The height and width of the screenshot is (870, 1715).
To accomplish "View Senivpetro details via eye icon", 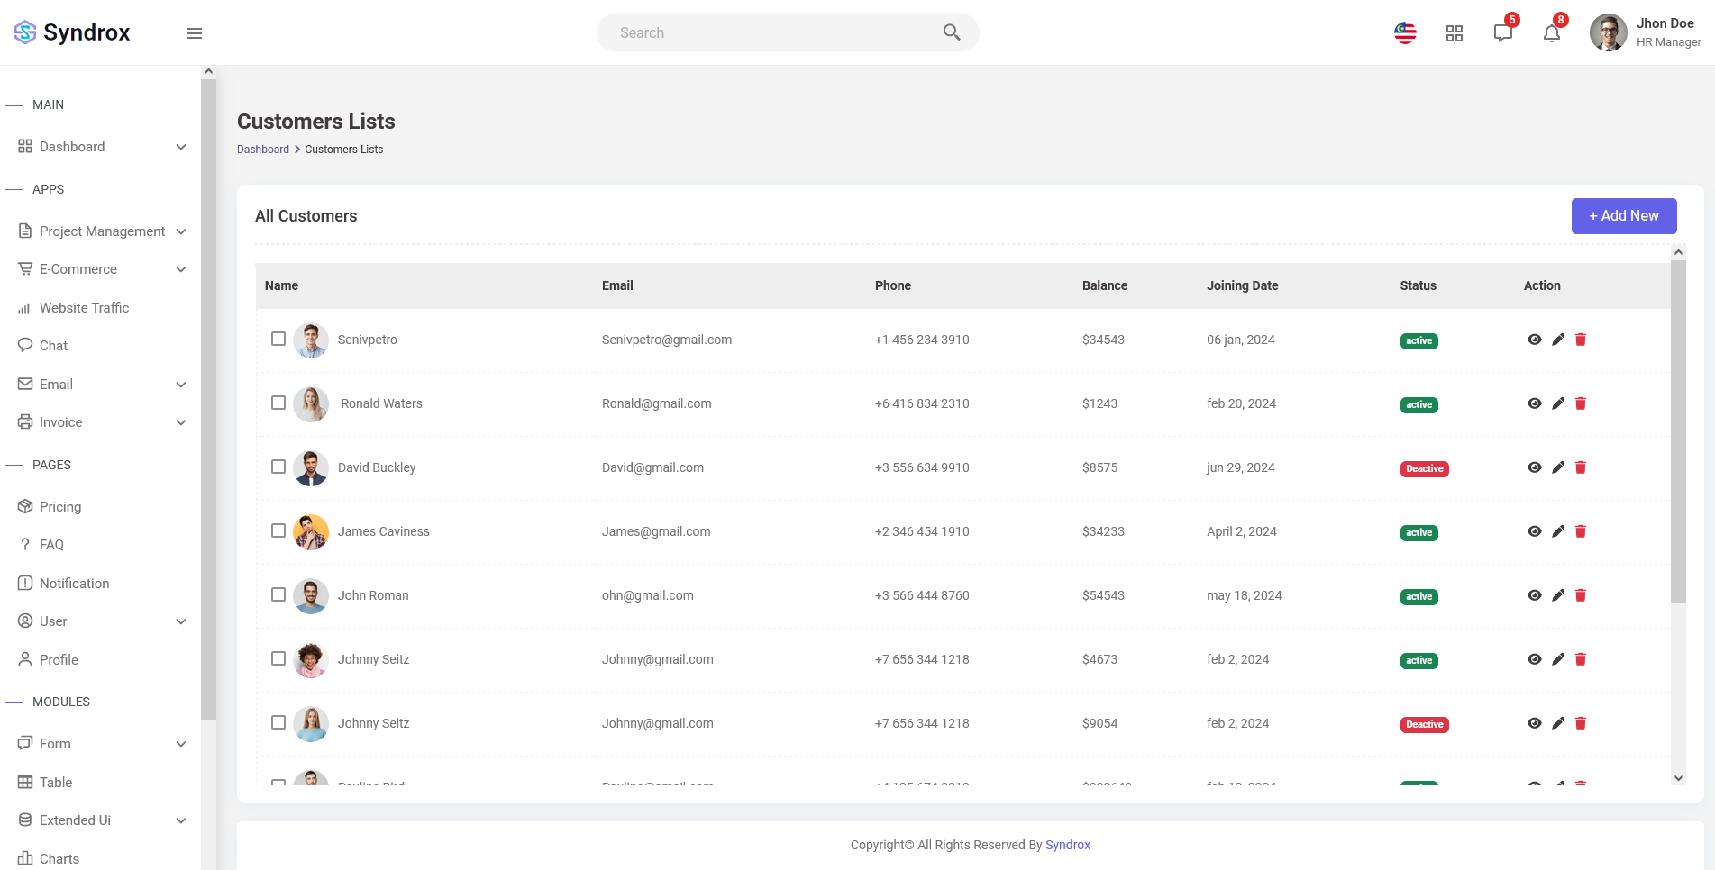I will point(1535,340).
